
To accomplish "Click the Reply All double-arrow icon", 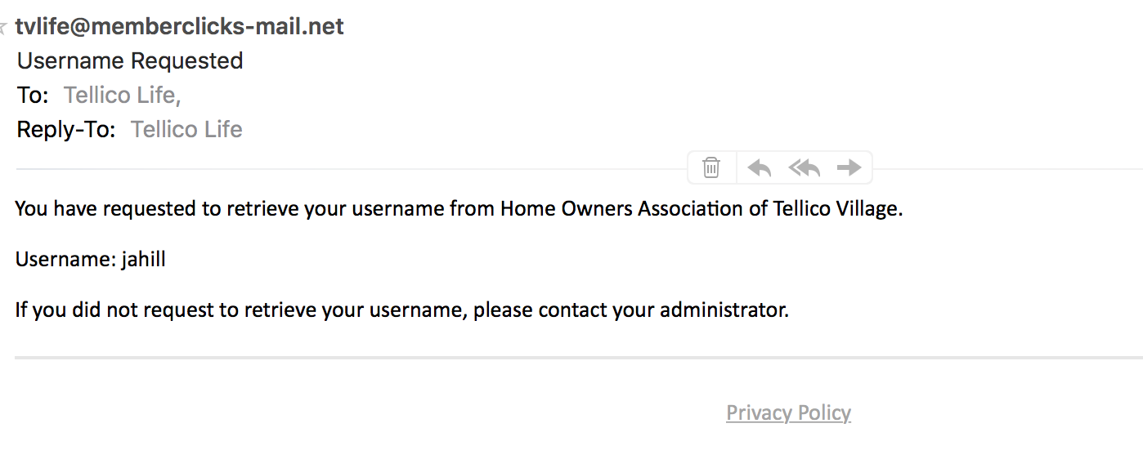I will 805,167.
